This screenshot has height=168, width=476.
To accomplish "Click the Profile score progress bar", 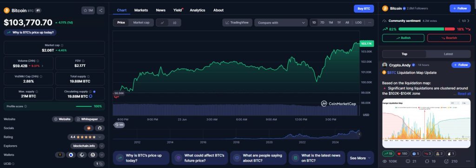I will pos(84,106).
